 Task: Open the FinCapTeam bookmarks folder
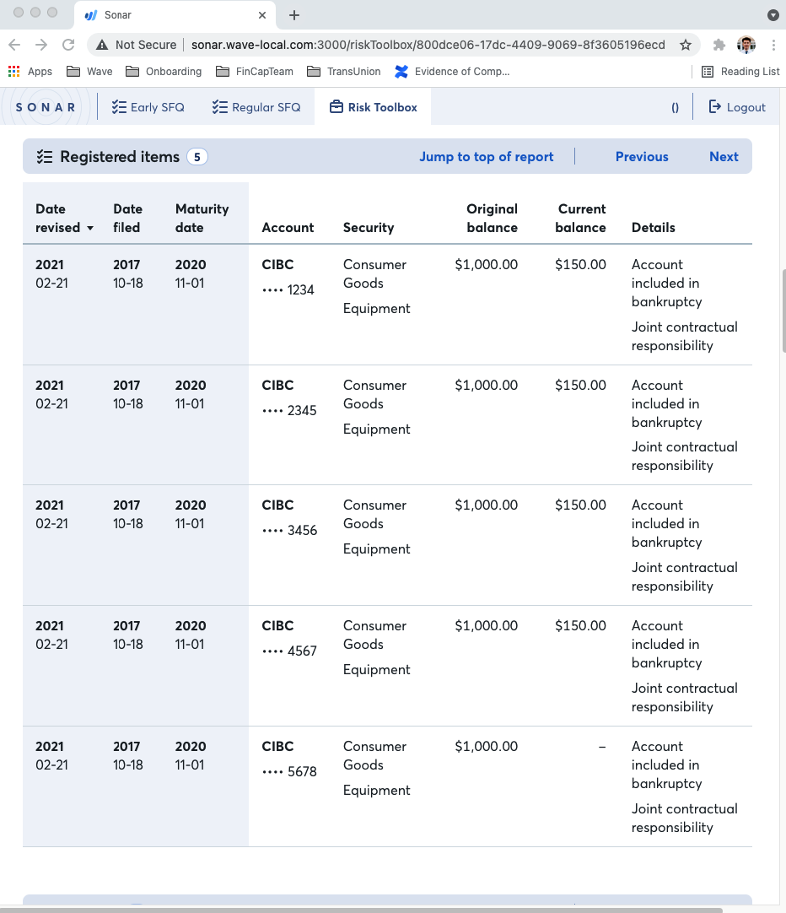pyautogui.click(x=255, y=72)
